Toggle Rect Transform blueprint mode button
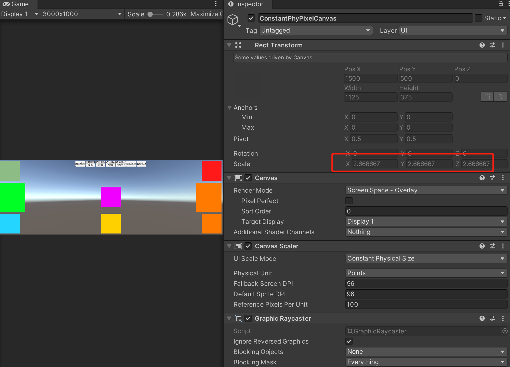This screenshot has width=510, height=367. (487, 97)
